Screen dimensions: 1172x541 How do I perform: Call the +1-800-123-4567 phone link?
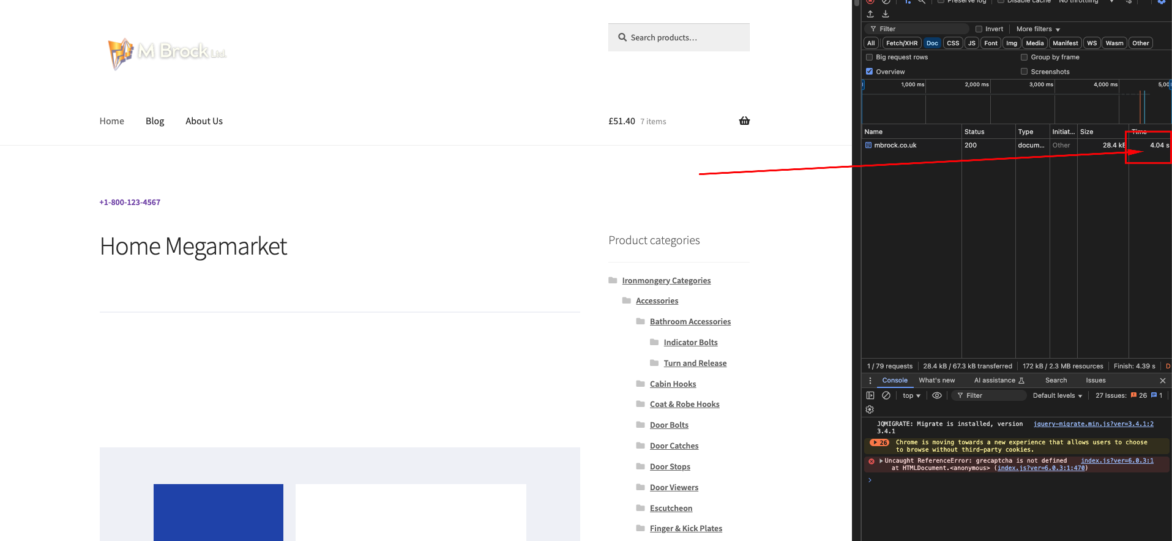click(130, 203)
